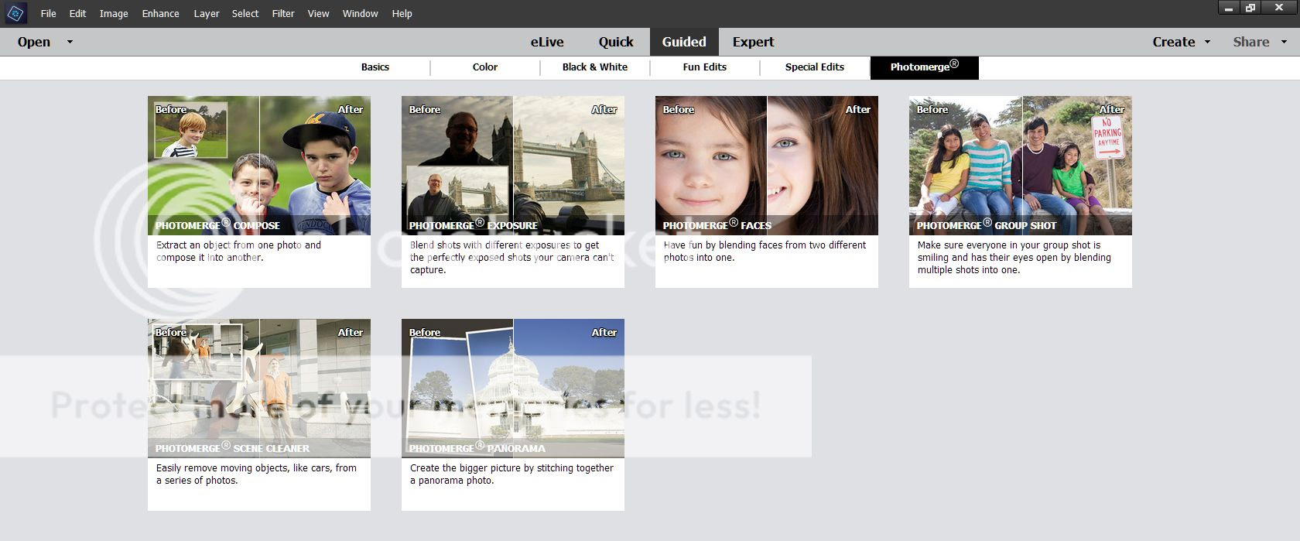Go to the Special Edits category
This screenshot has width=1300, height=541.
click(x=815, y=67)
